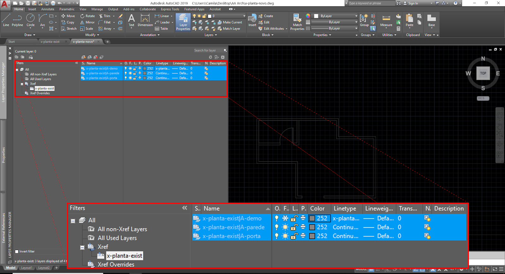Viewport: 505px width, 274px height.
Task: Click the Undo arrow in quick access toolbar
Action: (59, 3)
